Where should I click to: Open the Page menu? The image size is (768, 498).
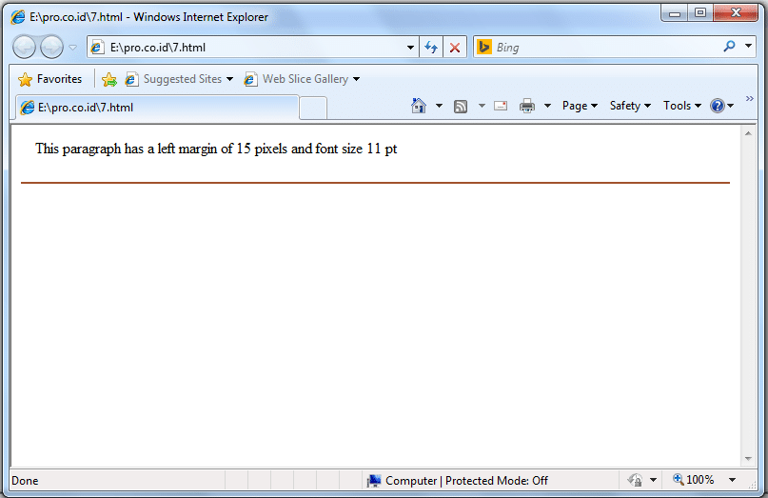coord(580,106)
